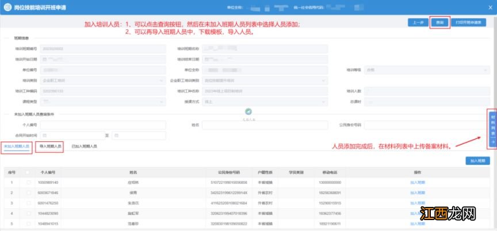Viewport: 497px width, 231px height.
Task: Open the 企业职工培训类别 dropdown
Action: (x=265, y=80)
